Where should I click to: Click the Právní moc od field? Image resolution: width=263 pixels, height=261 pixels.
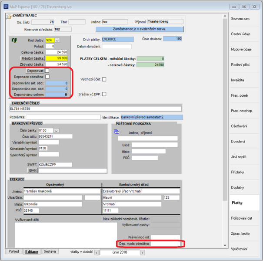click(166, 237)
